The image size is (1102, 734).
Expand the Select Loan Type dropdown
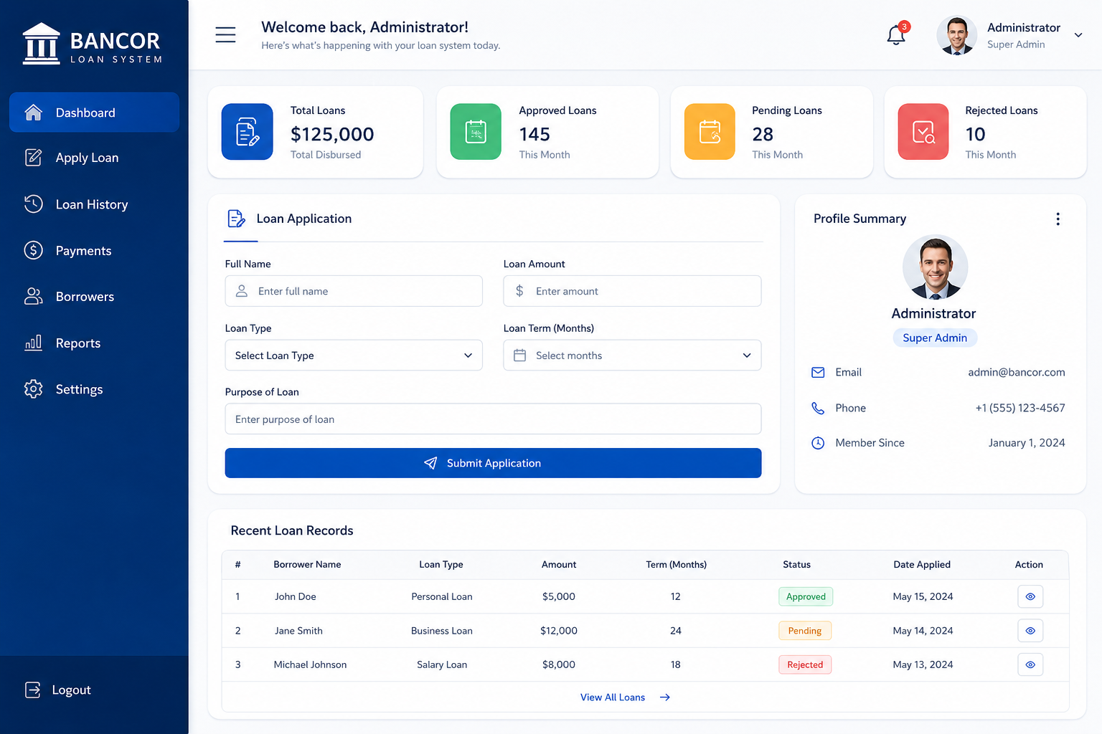[x=354, y=356]
